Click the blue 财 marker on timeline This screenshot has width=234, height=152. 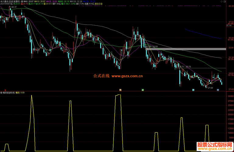(218, 90)
